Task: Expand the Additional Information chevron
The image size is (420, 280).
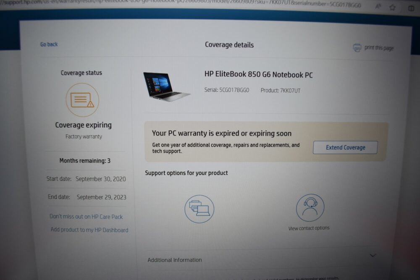Action: (373, 255)
